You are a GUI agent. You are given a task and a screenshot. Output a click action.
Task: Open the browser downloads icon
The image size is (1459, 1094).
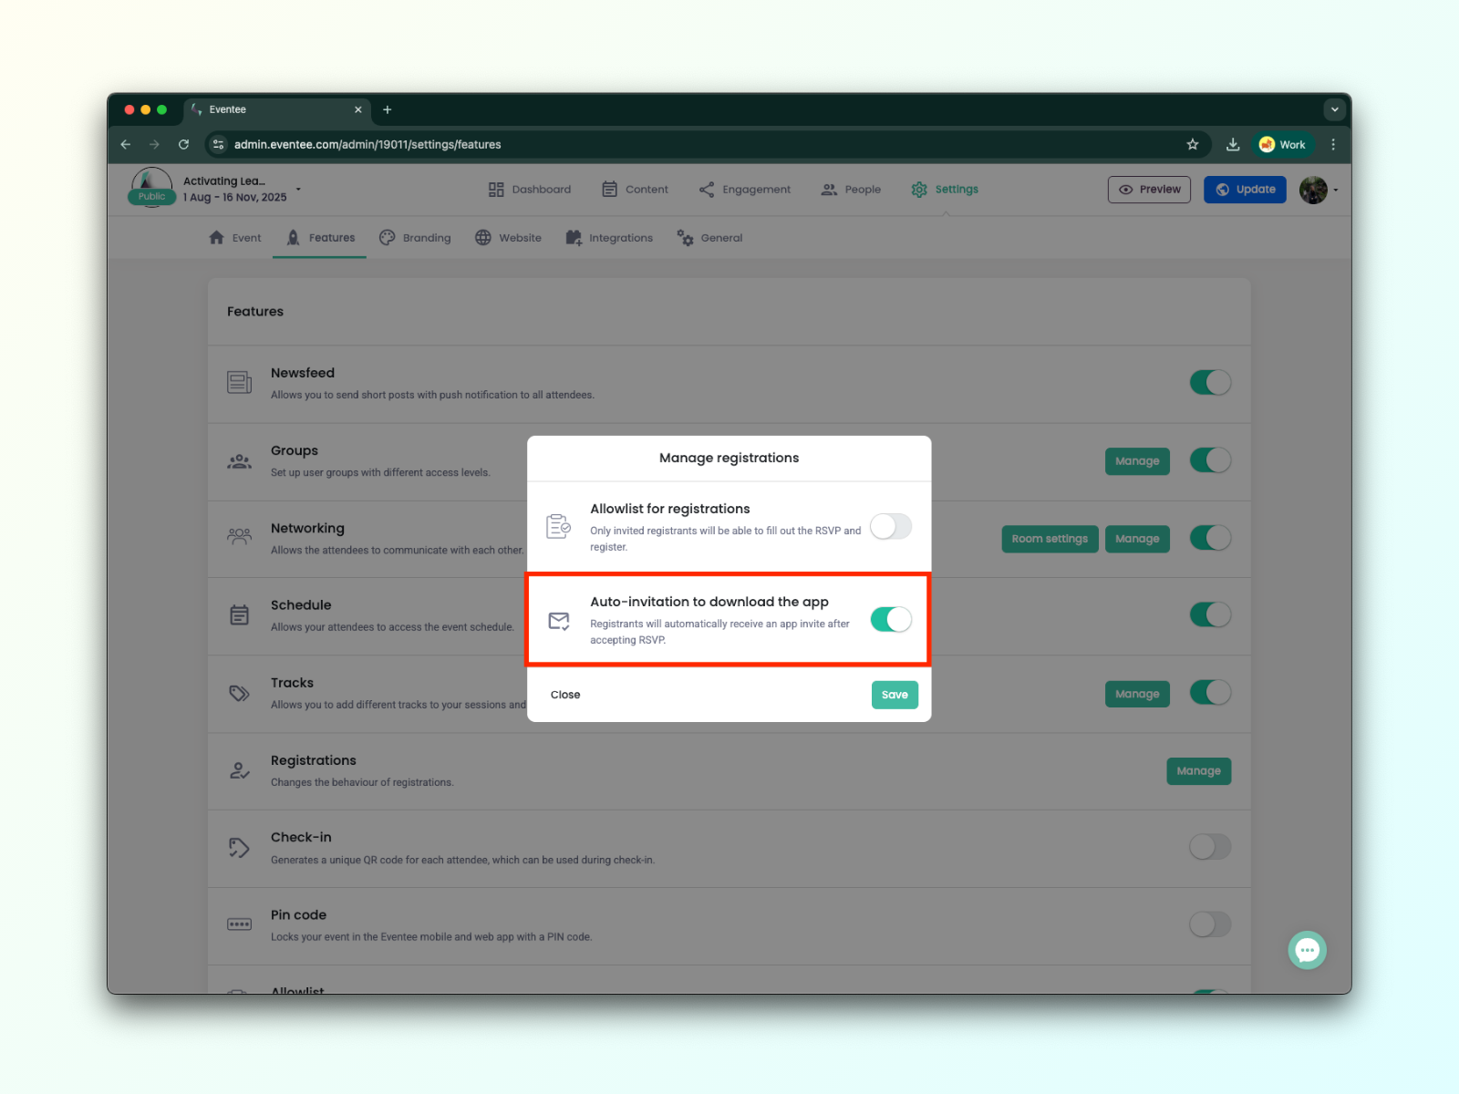(x=1233, y=144)
